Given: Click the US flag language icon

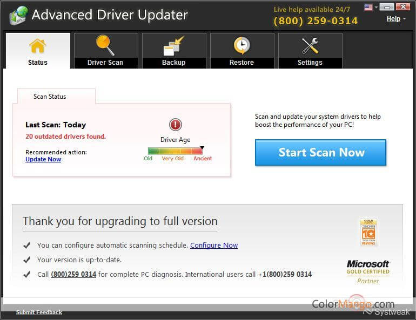Looking at the screenshot, I should pyautogui.click(x=368, y=7).
